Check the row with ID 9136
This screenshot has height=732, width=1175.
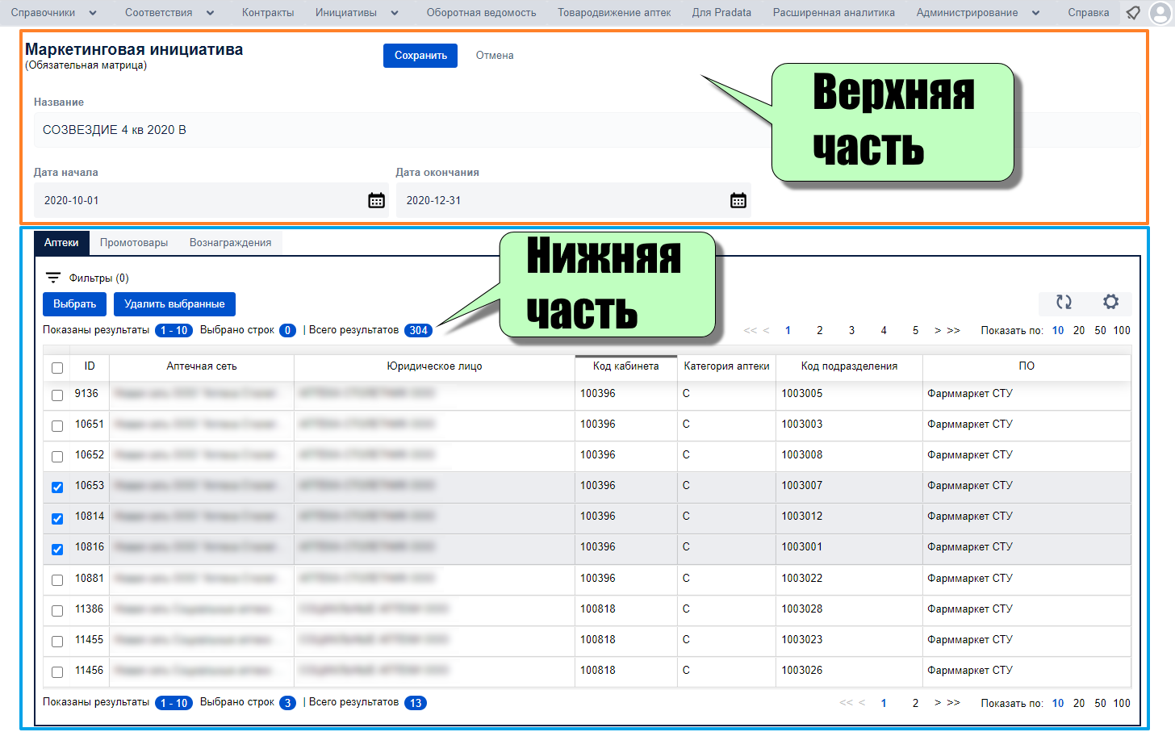[x=57, y=395]
